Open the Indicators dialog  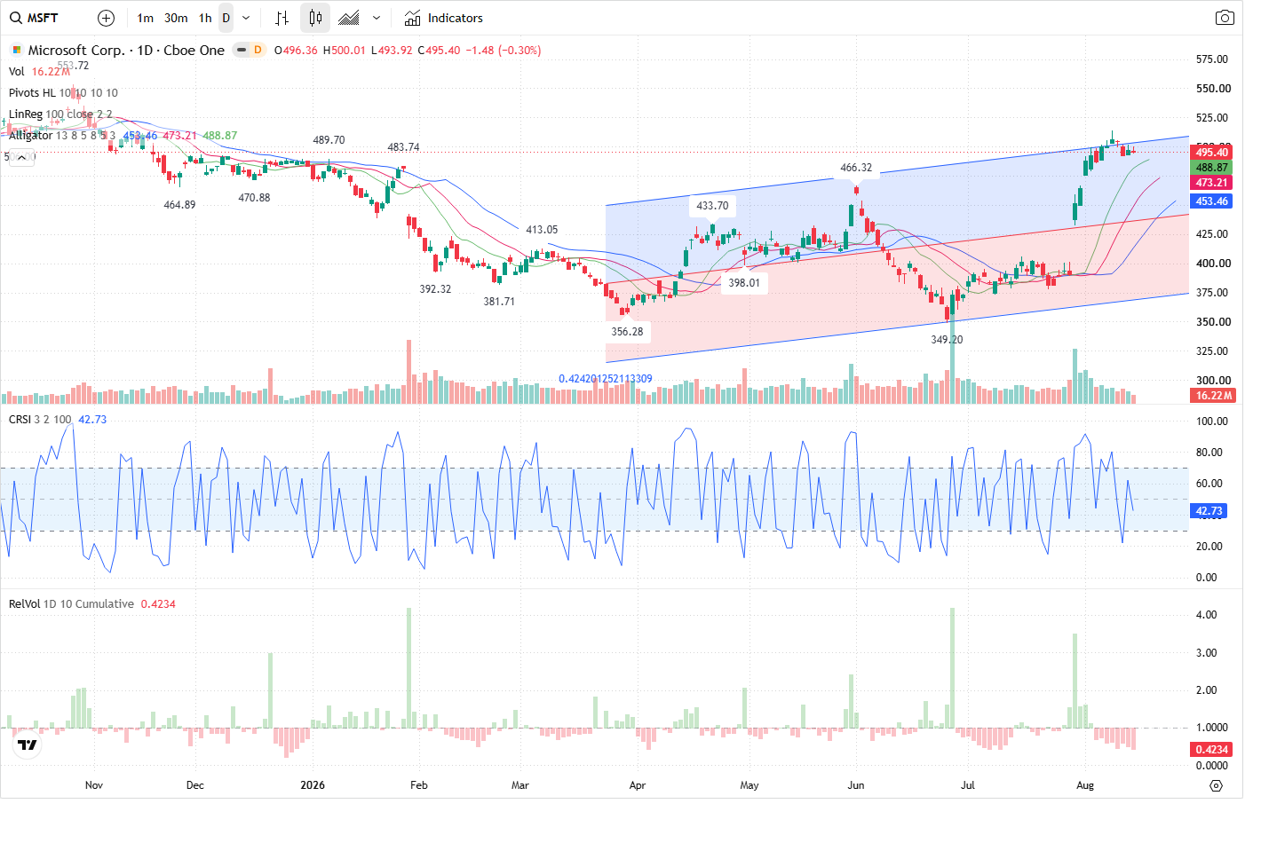[444, 18]
